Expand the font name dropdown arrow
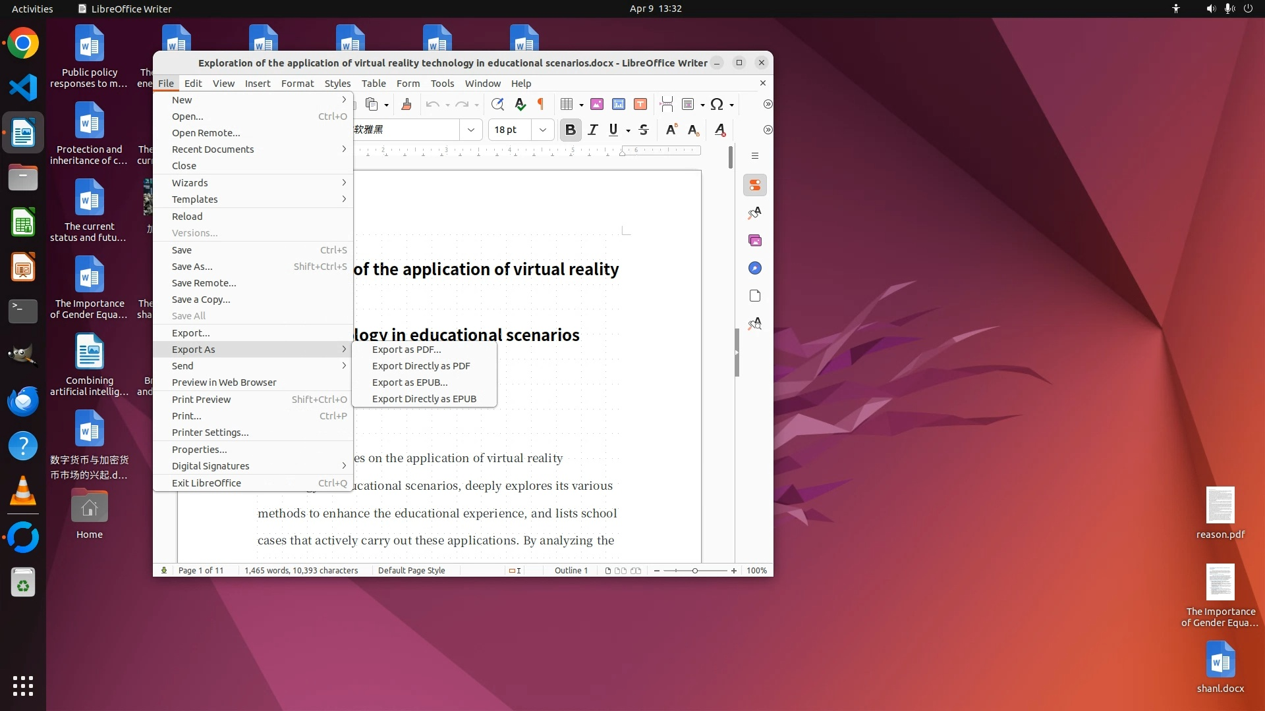Image resolution: width=1265 pixels, height=711 pixels. (x=470, y=130)
